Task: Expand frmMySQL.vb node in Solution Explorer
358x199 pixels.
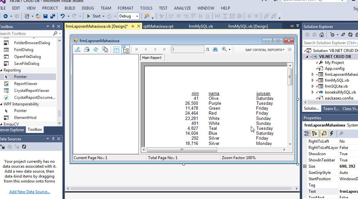Action: click(313, 80)
